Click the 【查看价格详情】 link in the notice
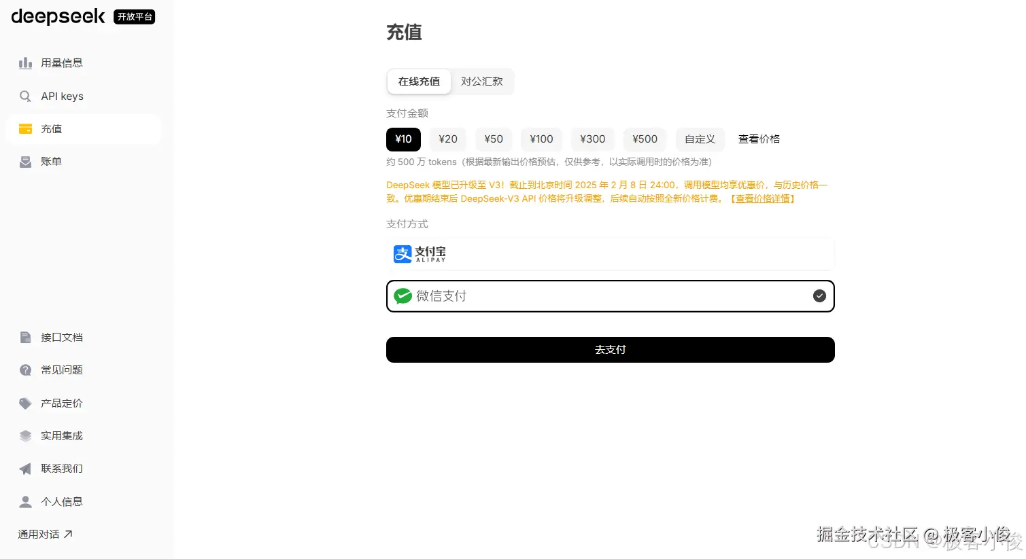 (x=763, y=199)
